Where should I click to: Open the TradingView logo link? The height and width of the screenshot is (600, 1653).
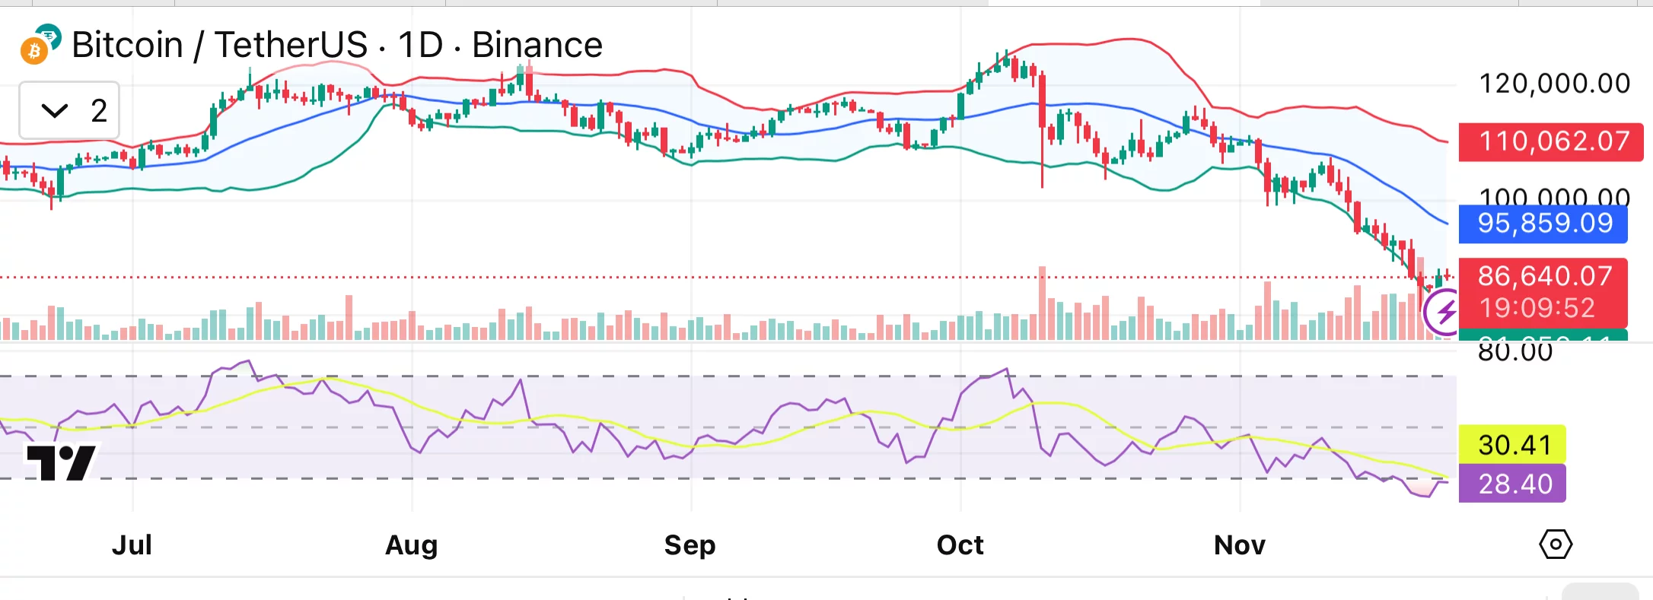61,462
